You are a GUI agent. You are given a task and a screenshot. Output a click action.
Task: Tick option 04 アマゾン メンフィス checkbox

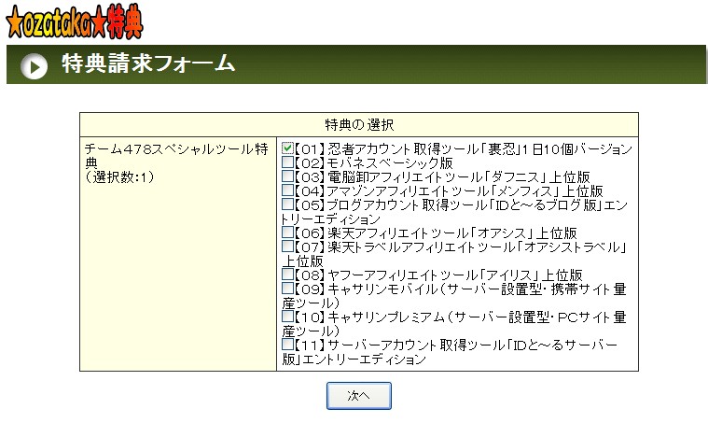(288, 190)
